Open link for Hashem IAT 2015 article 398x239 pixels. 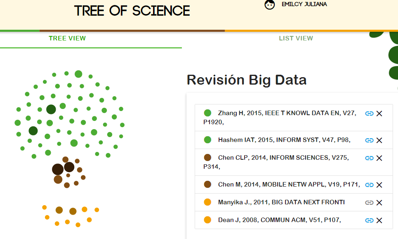point(369,140)
